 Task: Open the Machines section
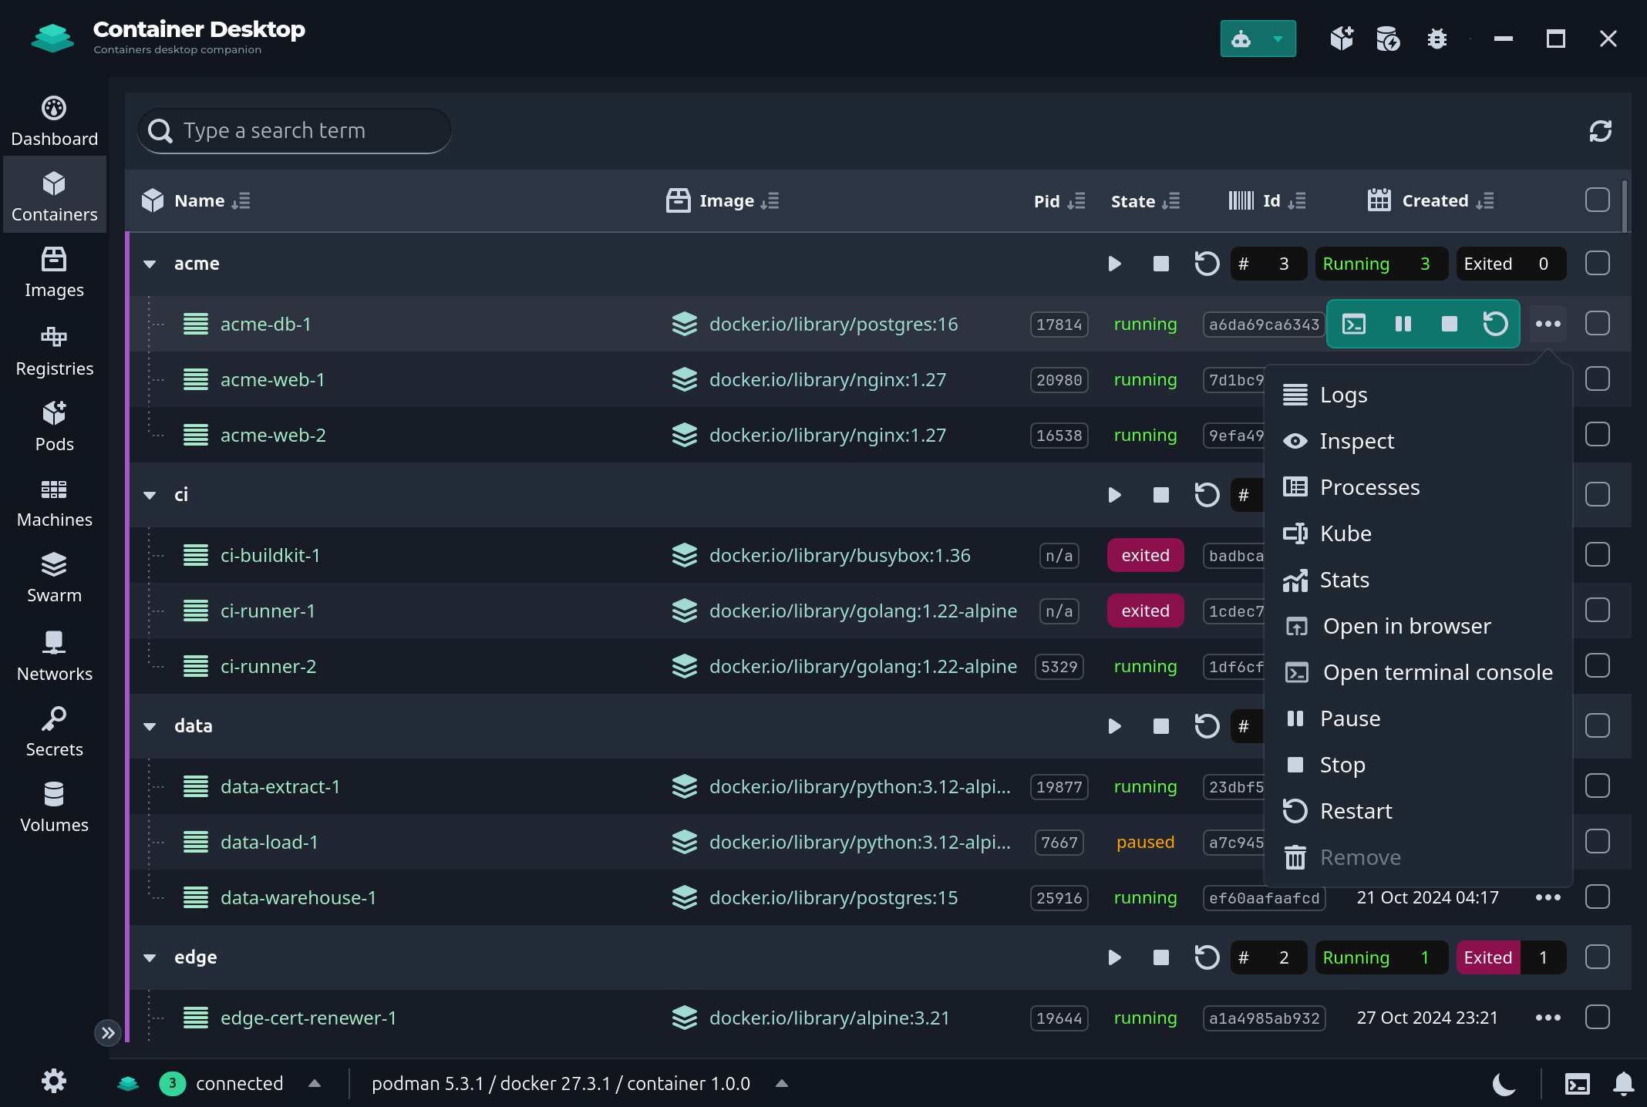click(54, 501)
